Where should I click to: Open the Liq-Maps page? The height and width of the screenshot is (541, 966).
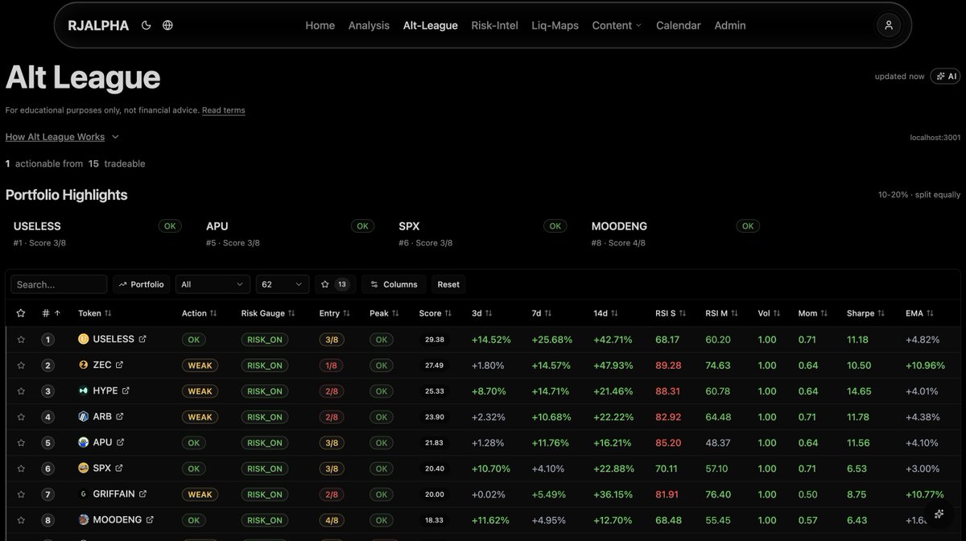(555, 25)
